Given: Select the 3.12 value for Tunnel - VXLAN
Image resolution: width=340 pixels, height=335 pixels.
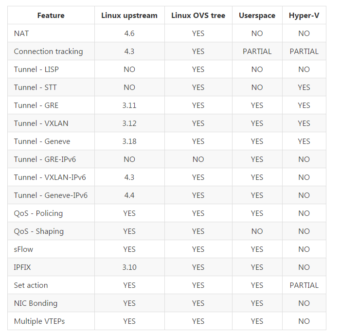Looking at the screenshot, I should pyautogui.click(x=129, y=123).
